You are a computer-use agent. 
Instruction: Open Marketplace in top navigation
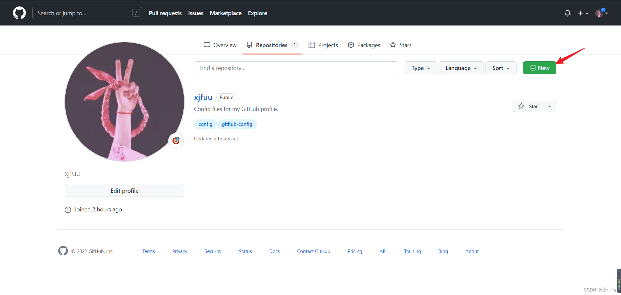[x=226, y=13]
